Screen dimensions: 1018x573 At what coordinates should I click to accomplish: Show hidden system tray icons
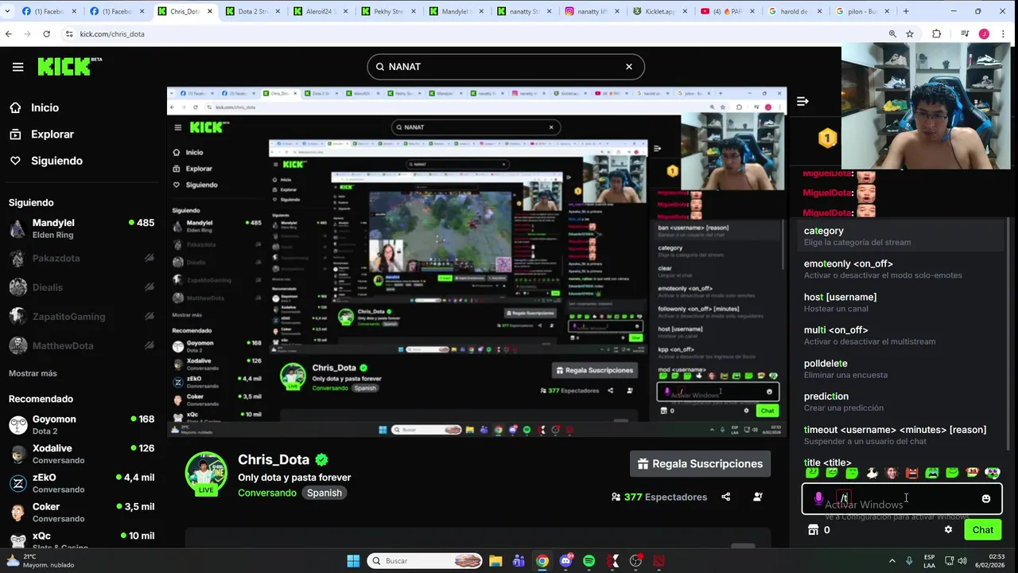(892, 561)
